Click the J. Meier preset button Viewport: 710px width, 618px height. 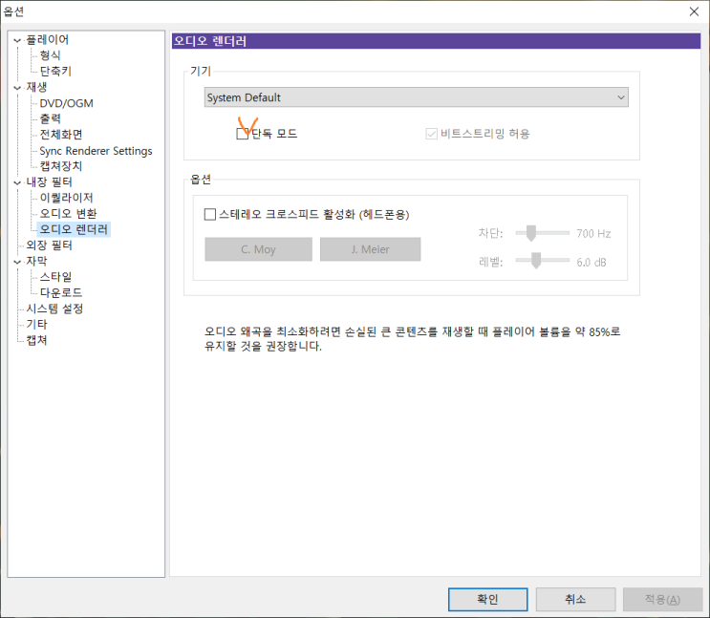(370, 249)
